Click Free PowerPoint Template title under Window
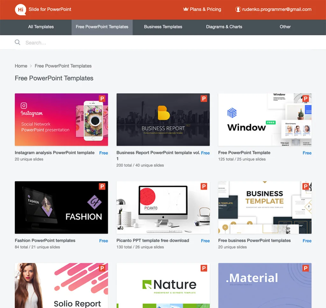The height and width of the screenshot is (308, 326). click(244, 153)
